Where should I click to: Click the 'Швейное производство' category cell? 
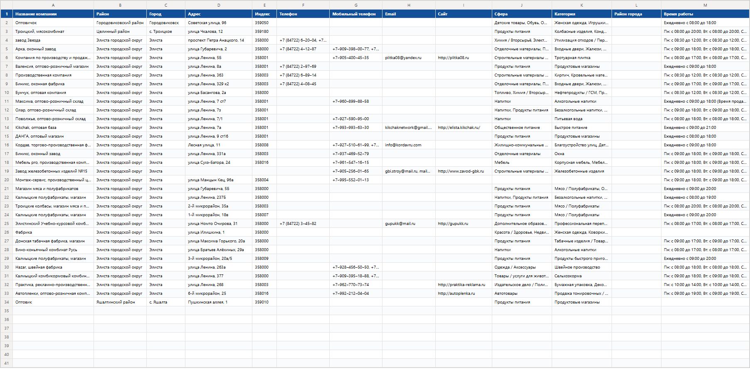(582, 267)
